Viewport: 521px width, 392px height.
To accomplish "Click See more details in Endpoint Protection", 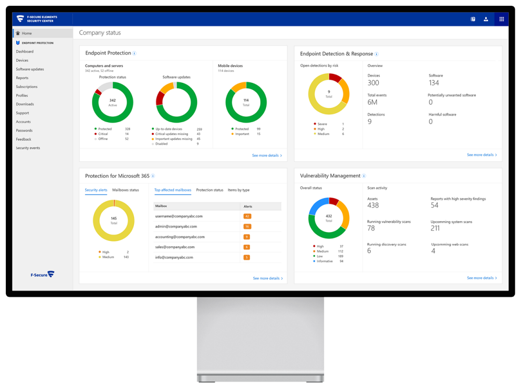I will coord(267,155).
